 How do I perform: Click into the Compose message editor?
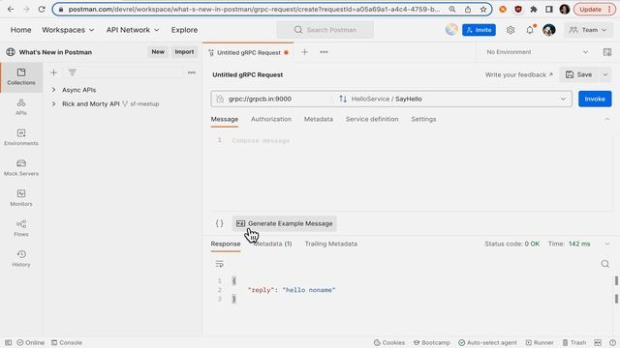(x=411, y=172)
